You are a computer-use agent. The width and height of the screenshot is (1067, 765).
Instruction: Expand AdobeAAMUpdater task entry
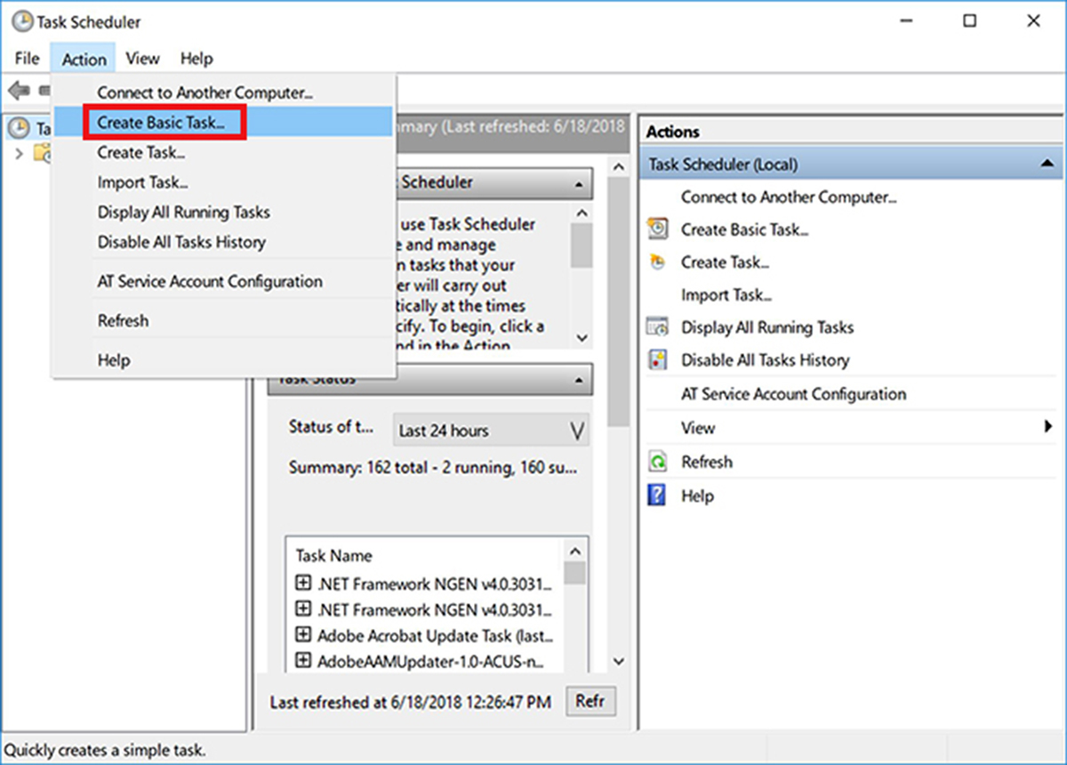click(303, 661)
